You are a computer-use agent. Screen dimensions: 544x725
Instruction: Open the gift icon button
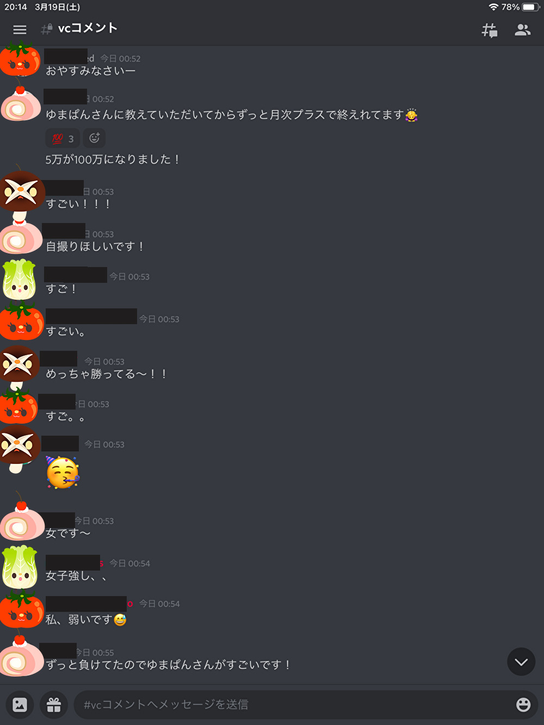click(54, 705)
